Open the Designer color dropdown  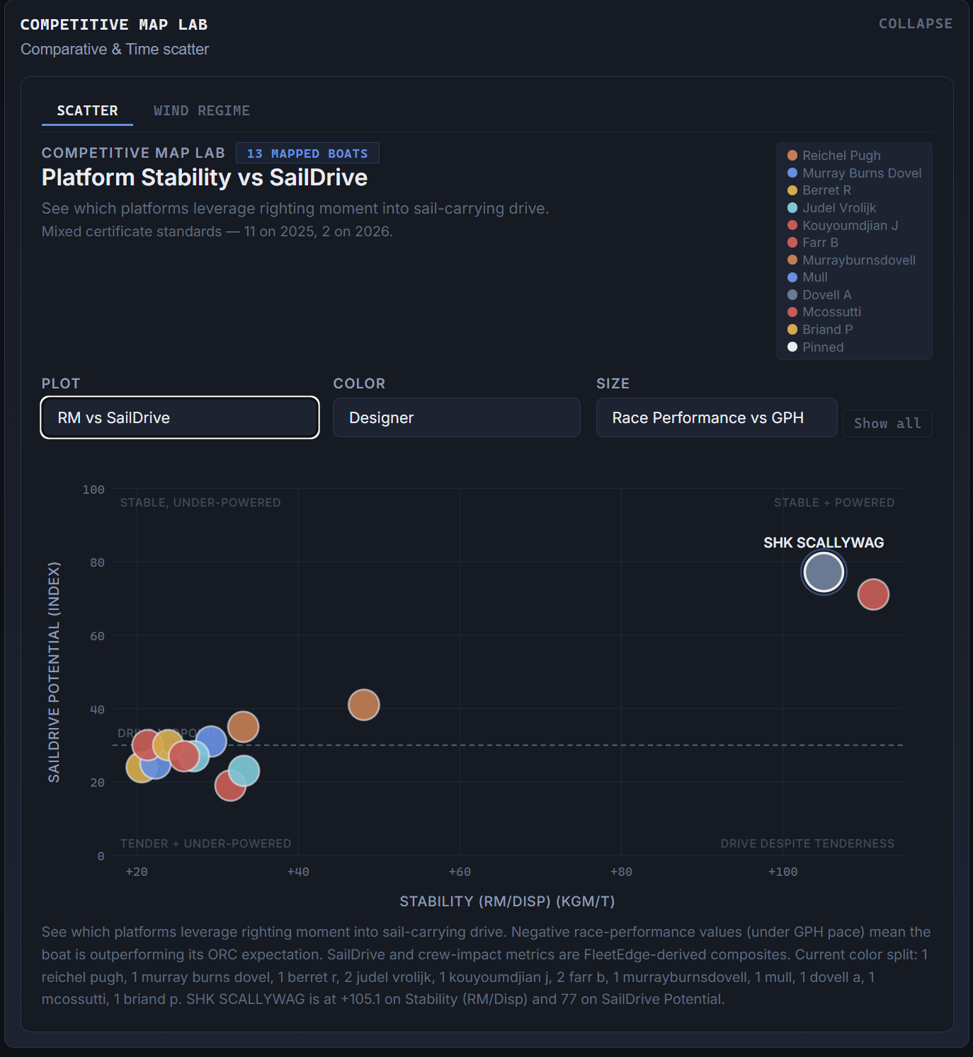coord(457,417)
